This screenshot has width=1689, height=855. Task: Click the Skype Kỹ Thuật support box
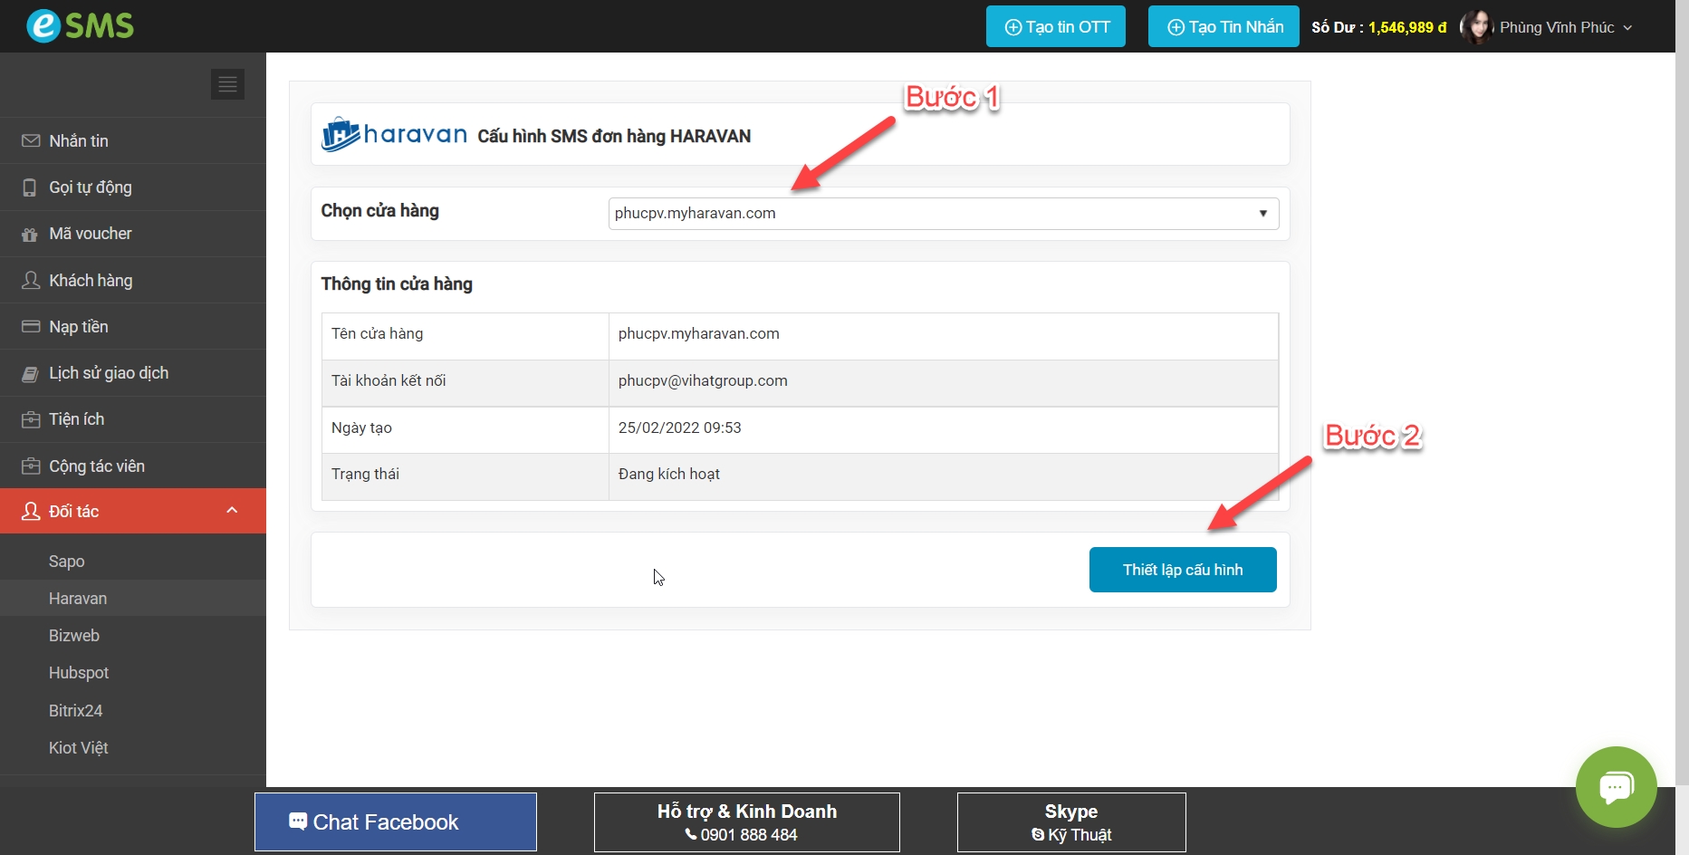[x=1070, y=822]
